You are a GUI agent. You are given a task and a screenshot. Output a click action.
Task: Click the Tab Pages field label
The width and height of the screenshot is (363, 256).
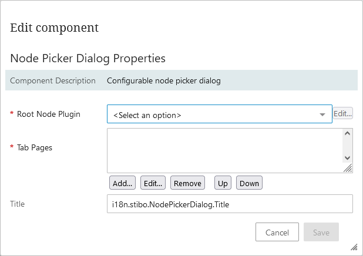click(x=35, y=147)
